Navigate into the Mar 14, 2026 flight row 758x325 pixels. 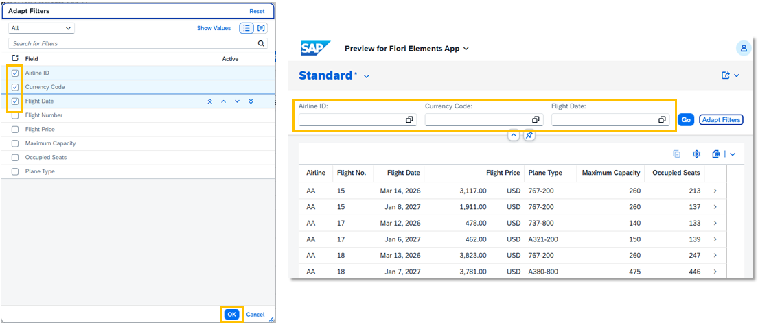(715, 191)
